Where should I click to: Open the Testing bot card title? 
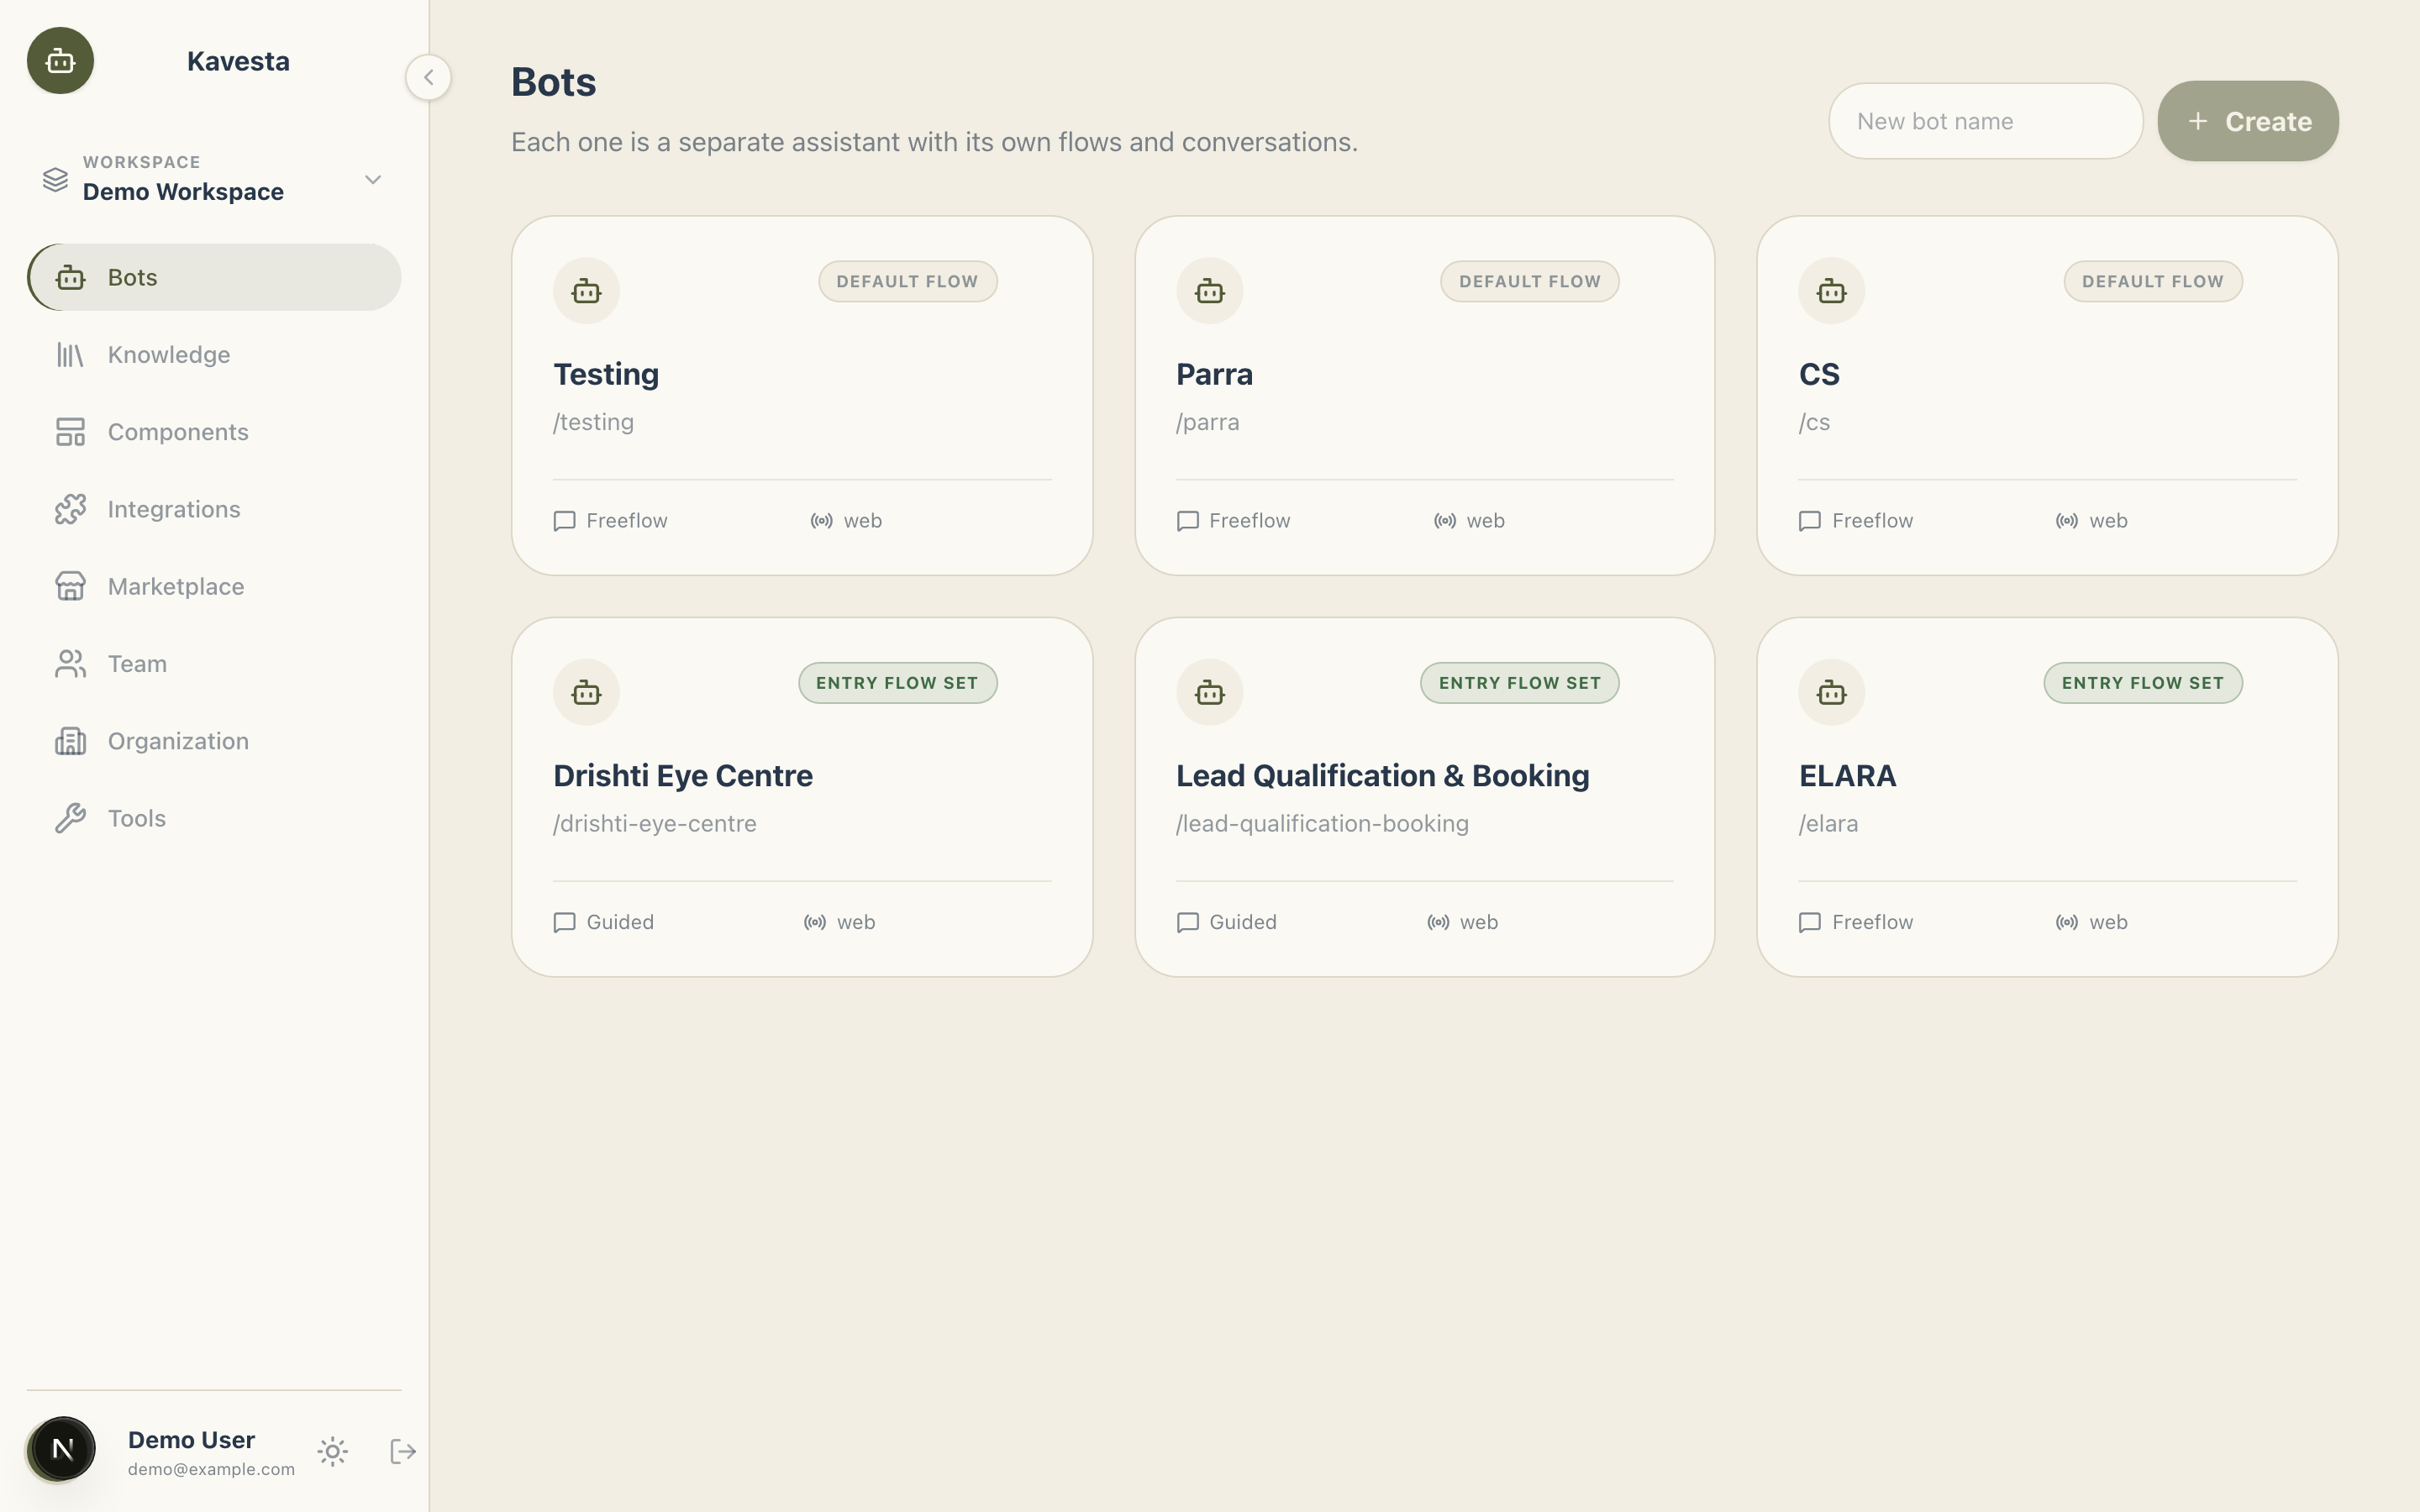click(x=606, y=374)
